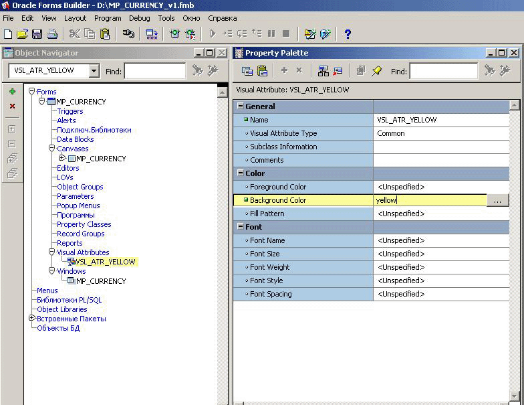Screen dimensions: 524x405
Task: Select the Triggers node in tree
Action: [70, 111]
